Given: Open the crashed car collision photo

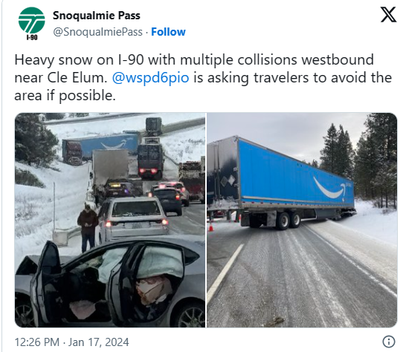Looking at the screenshot, I should [110, 220].
